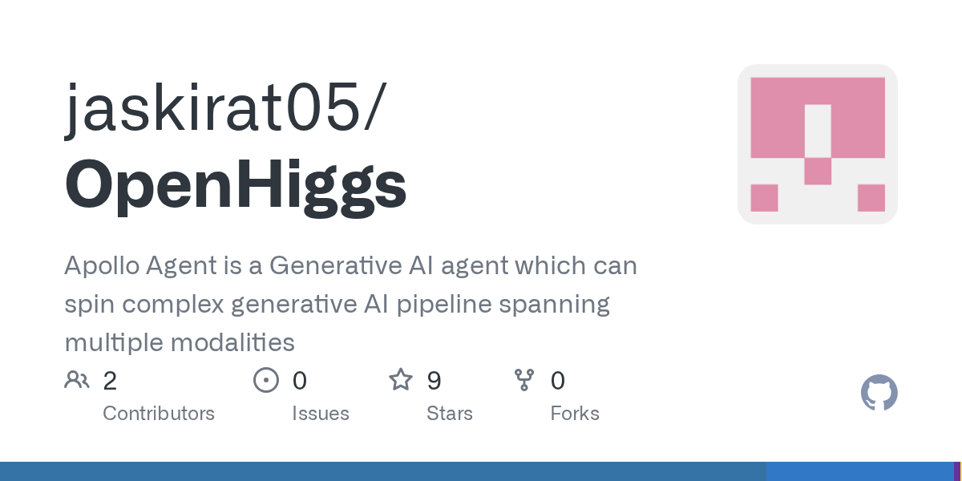Click the Contributors people icon
Viewport: 962px width, 481px height.
point(77,380)
